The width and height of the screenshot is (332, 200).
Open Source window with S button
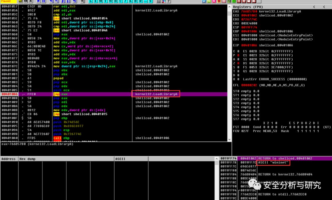point(150,2)
